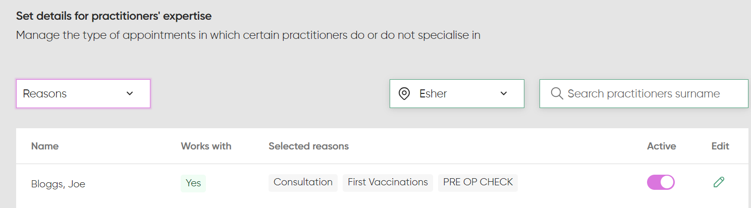Viewport: 751px width, 208px height.
Task: Click the chevron arrow next to Esher
Action: 503,94
